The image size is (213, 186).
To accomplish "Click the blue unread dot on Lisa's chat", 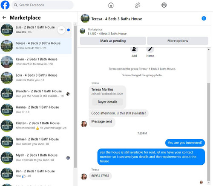I will (x=69, y=30).
